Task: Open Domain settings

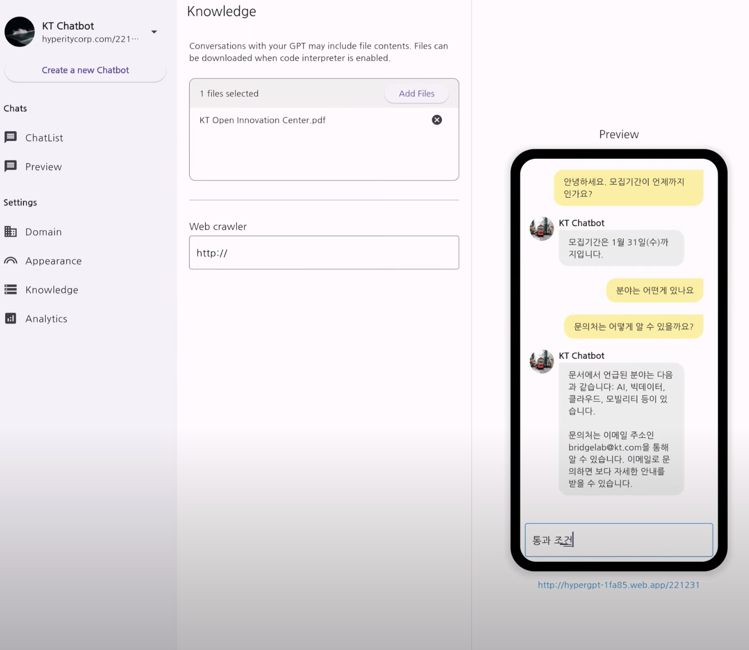Action: pyautogui.click(x=43, y=232)
